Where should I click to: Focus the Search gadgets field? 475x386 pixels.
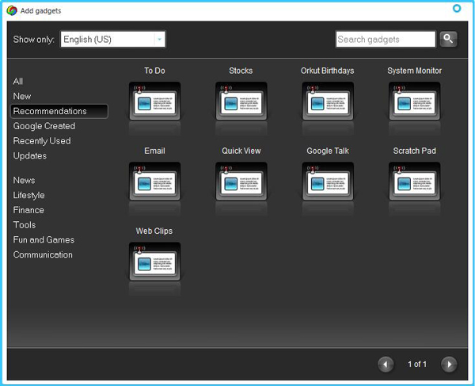point(386,39)
